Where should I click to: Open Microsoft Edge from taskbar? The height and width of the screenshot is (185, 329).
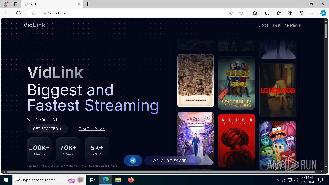pyautogui.click(x=106, y=180)
